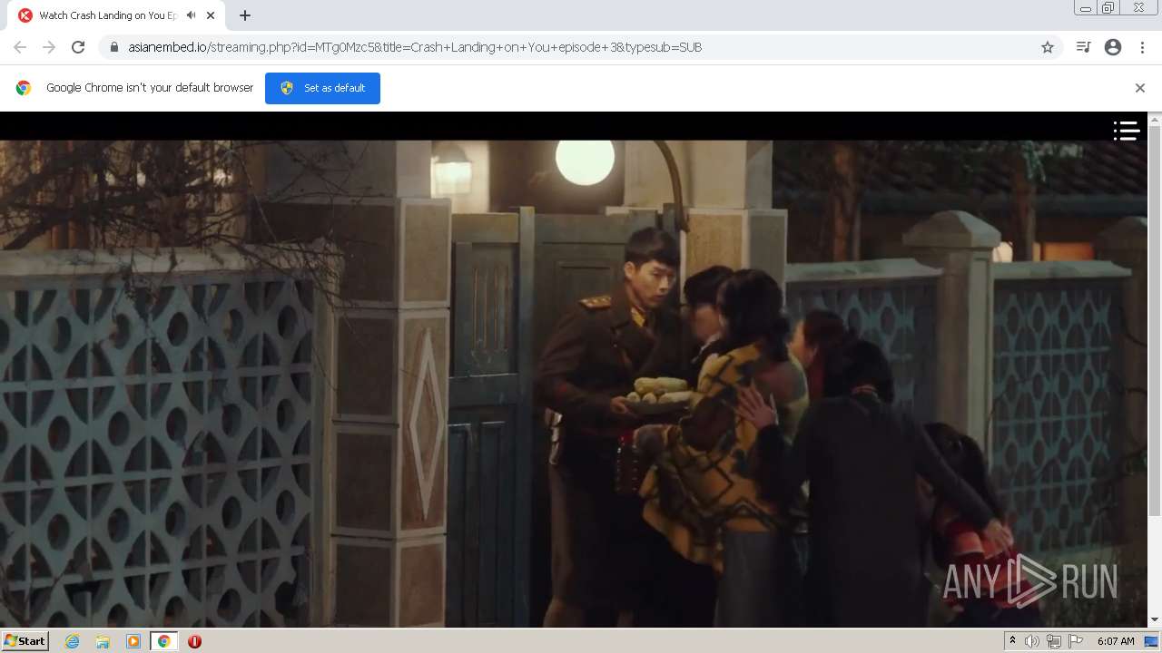Open the red Opera-style taskbar icon
Image resolution: width=1162 pixels, height=653 pixels.
pos(194,641)
